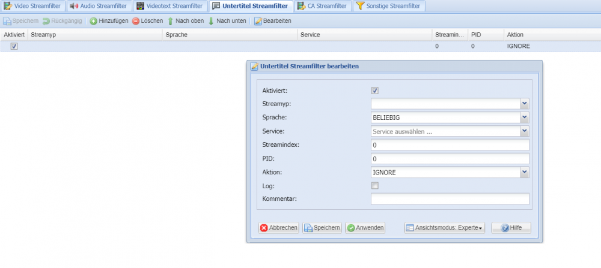Click the edit icon next to Bearbeiten

(258, 21)
